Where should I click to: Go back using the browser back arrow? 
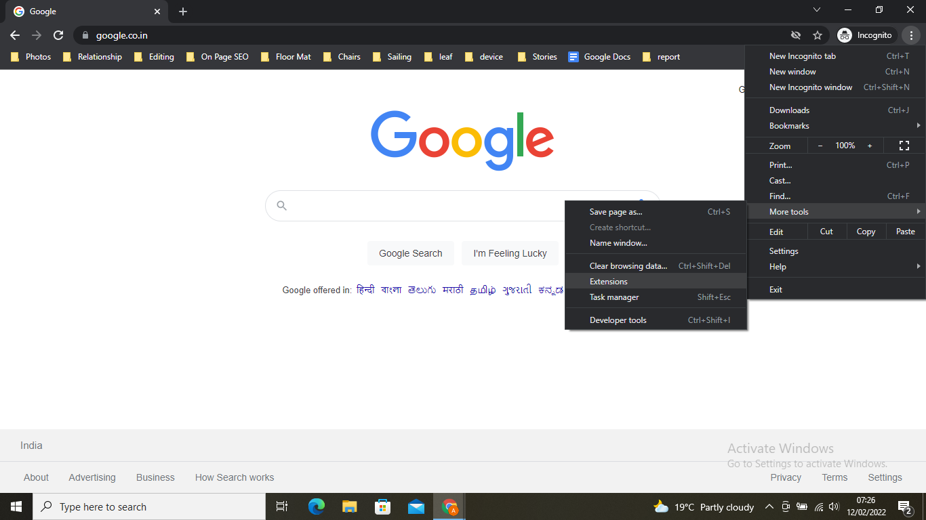15,35
